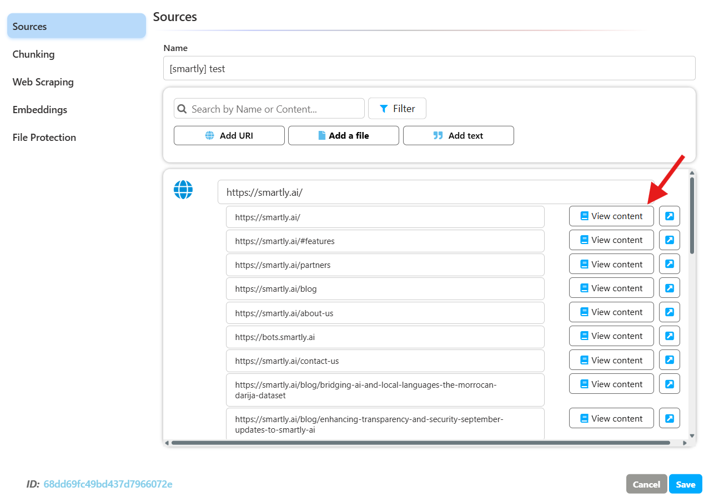
Task: Cancel the changes
Action: (647, 484)
